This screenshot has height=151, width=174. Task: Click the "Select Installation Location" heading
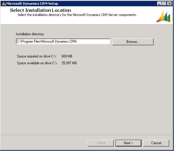click(40, 10)
